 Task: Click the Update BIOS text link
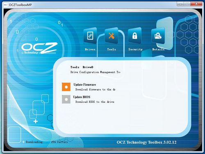[x=82, y=97]
